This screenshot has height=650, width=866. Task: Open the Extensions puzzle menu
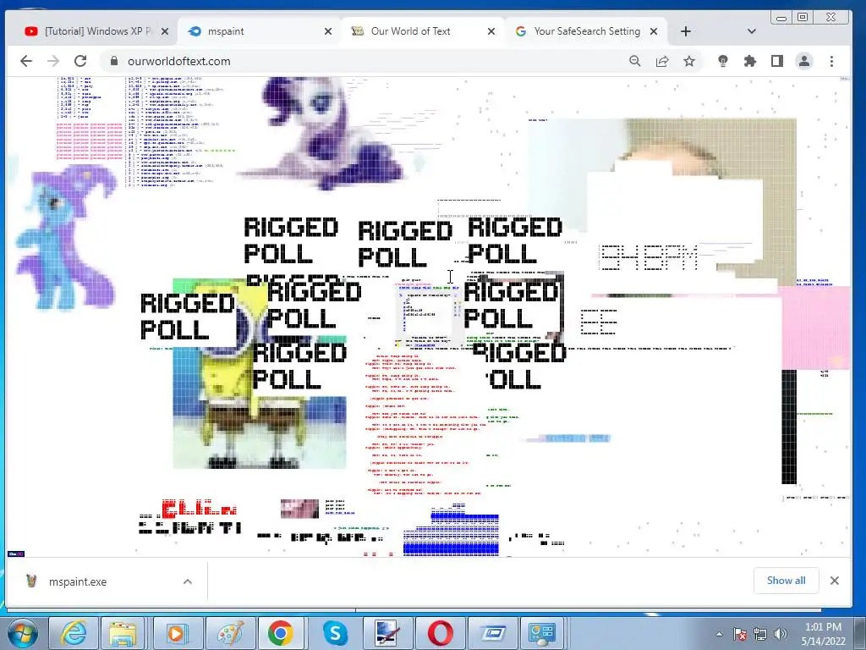(x=749, y=61)
